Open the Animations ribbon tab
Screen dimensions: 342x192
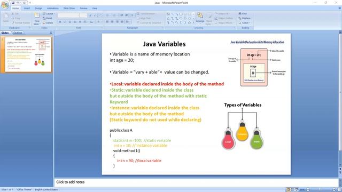[53, 9]
